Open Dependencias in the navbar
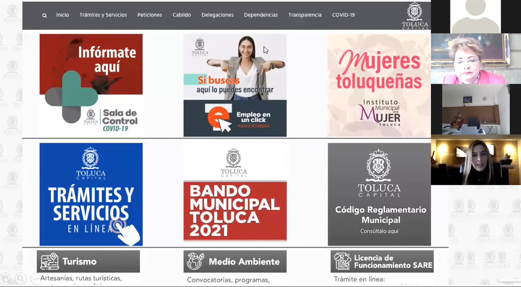Image resolution: width=521 pixels, height=287 pixels. tap(261, 15)
